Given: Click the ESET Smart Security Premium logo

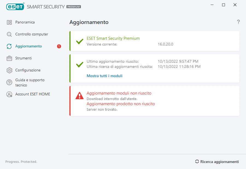Looking at the screenshot, I should pyautogui.click(x=43, y=6).
